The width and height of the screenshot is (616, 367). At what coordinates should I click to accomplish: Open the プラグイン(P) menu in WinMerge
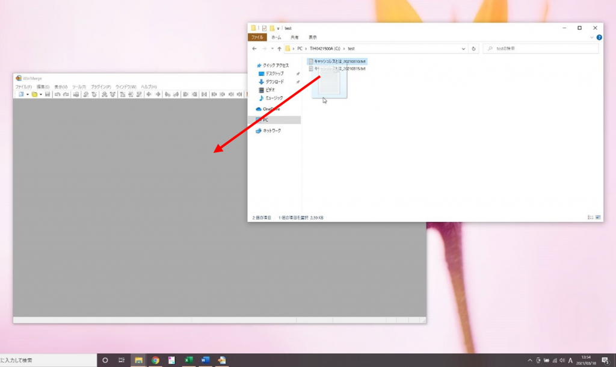[101, 87]
